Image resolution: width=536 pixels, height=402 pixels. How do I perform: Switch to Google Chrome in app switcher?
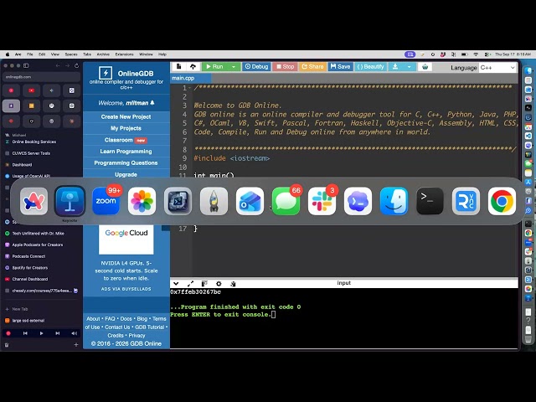(502, 201)
